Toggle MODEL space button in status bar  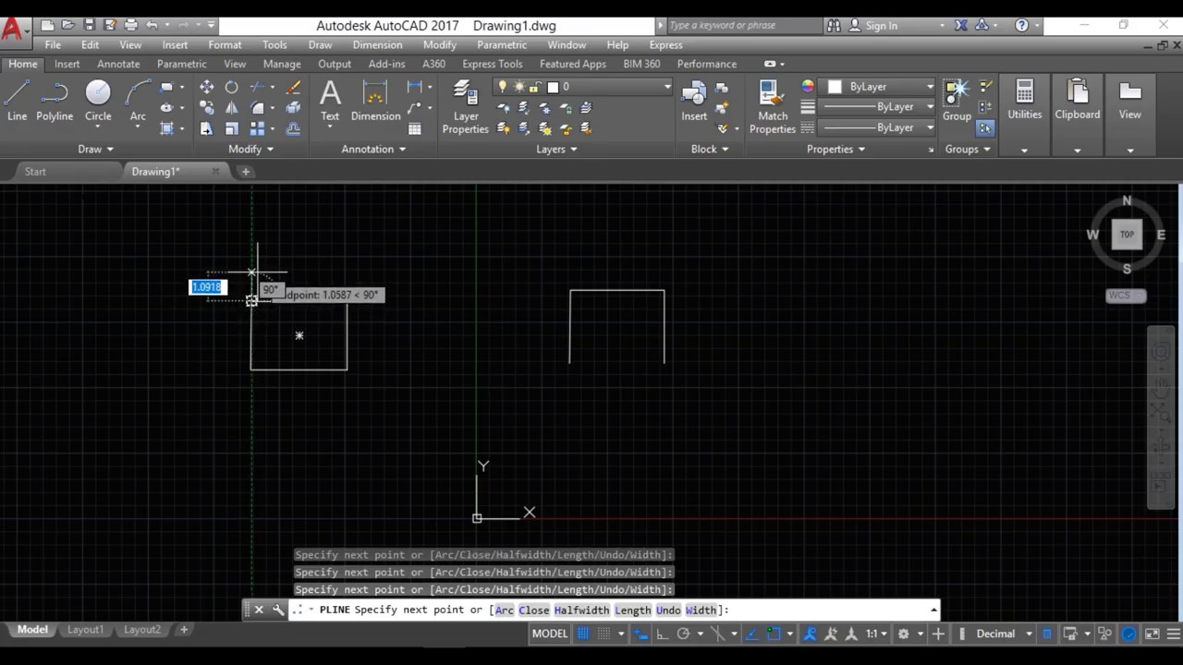coord(549,634)
